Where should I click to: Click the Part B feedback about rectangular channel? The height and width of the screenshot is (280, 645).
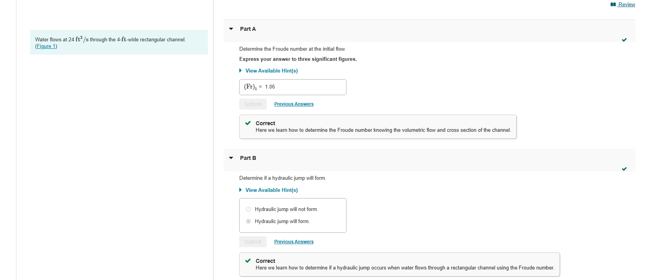(405, 268)
